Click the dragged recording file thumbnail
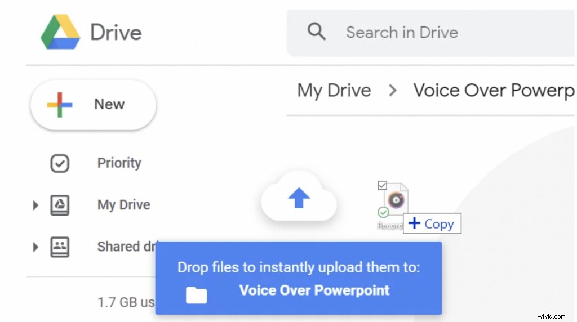The image size is (577, 322). coord(396,200)
